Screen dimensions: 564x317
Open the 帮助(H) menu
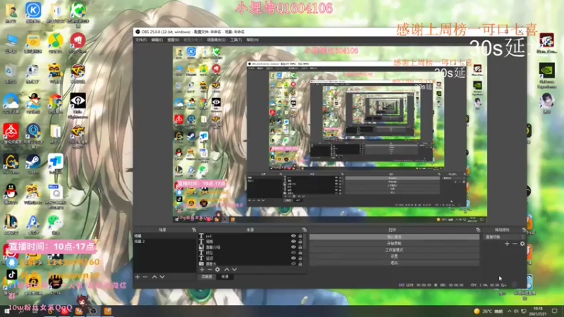coord(252,40)
